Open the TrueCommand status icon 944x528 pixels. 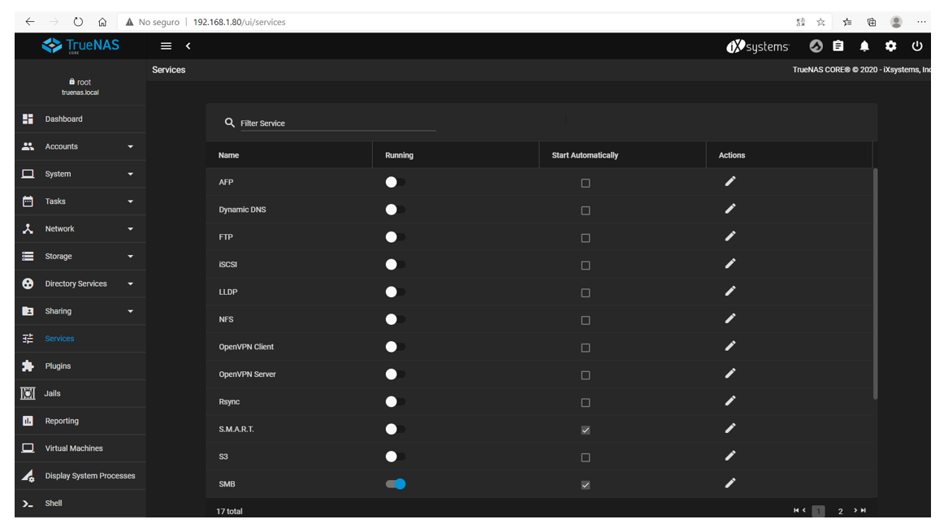816,45
